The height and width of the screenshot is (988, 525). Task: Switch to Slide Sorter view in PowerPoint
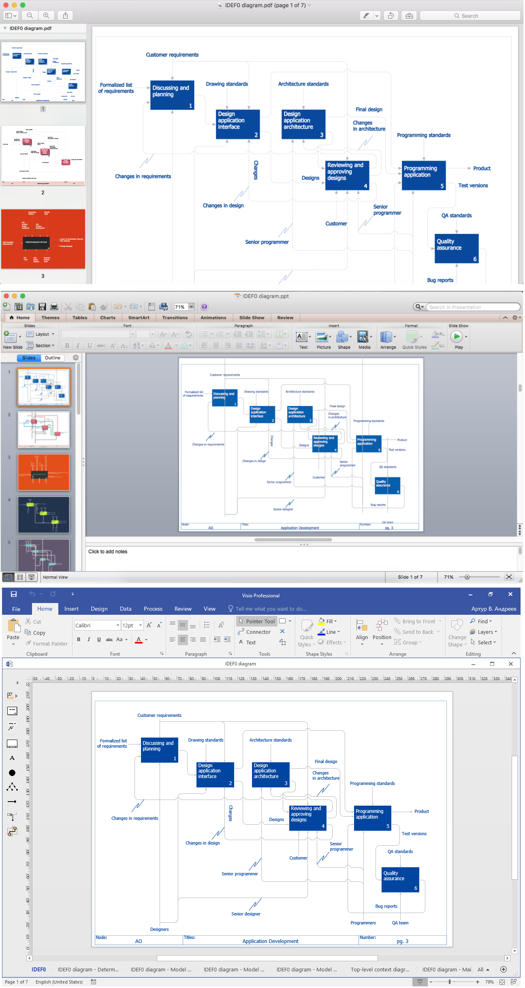pyautogui.click(x=20, y=577)
